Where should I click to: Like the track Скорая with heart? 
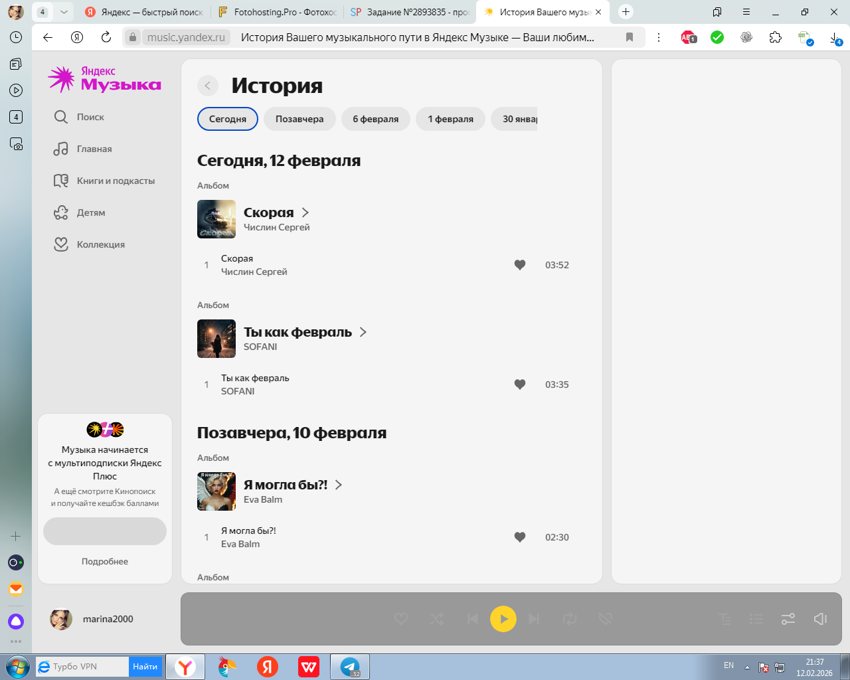[520, 265]
